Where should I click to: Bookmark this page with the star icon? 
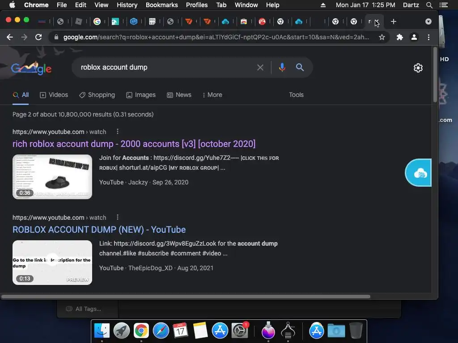click(x=382, y=37)
